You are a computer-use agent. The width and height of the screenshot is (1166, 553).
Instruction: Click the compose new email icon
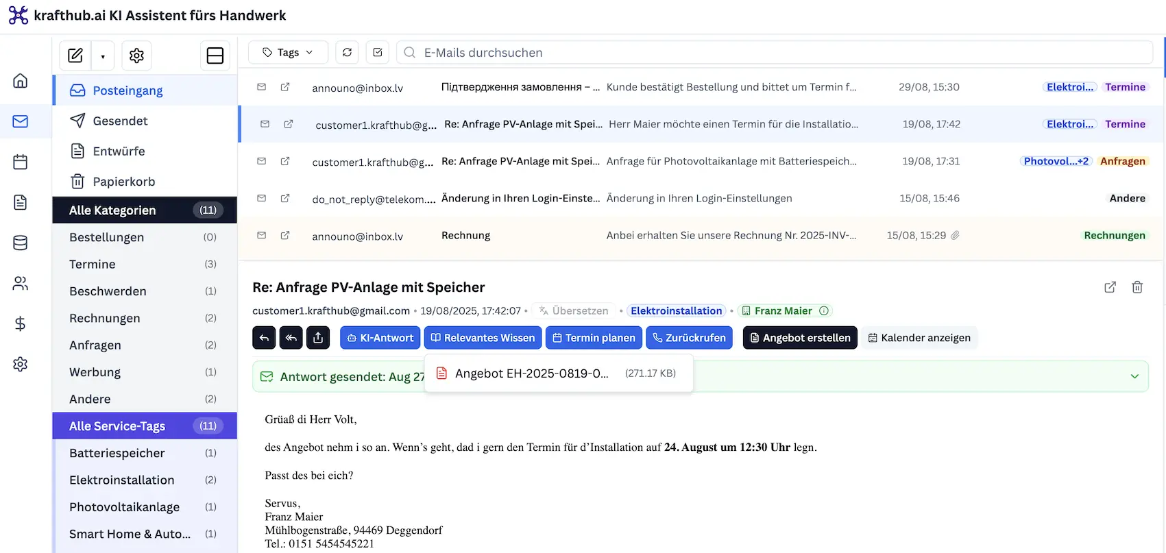click(x=75, y=56)
